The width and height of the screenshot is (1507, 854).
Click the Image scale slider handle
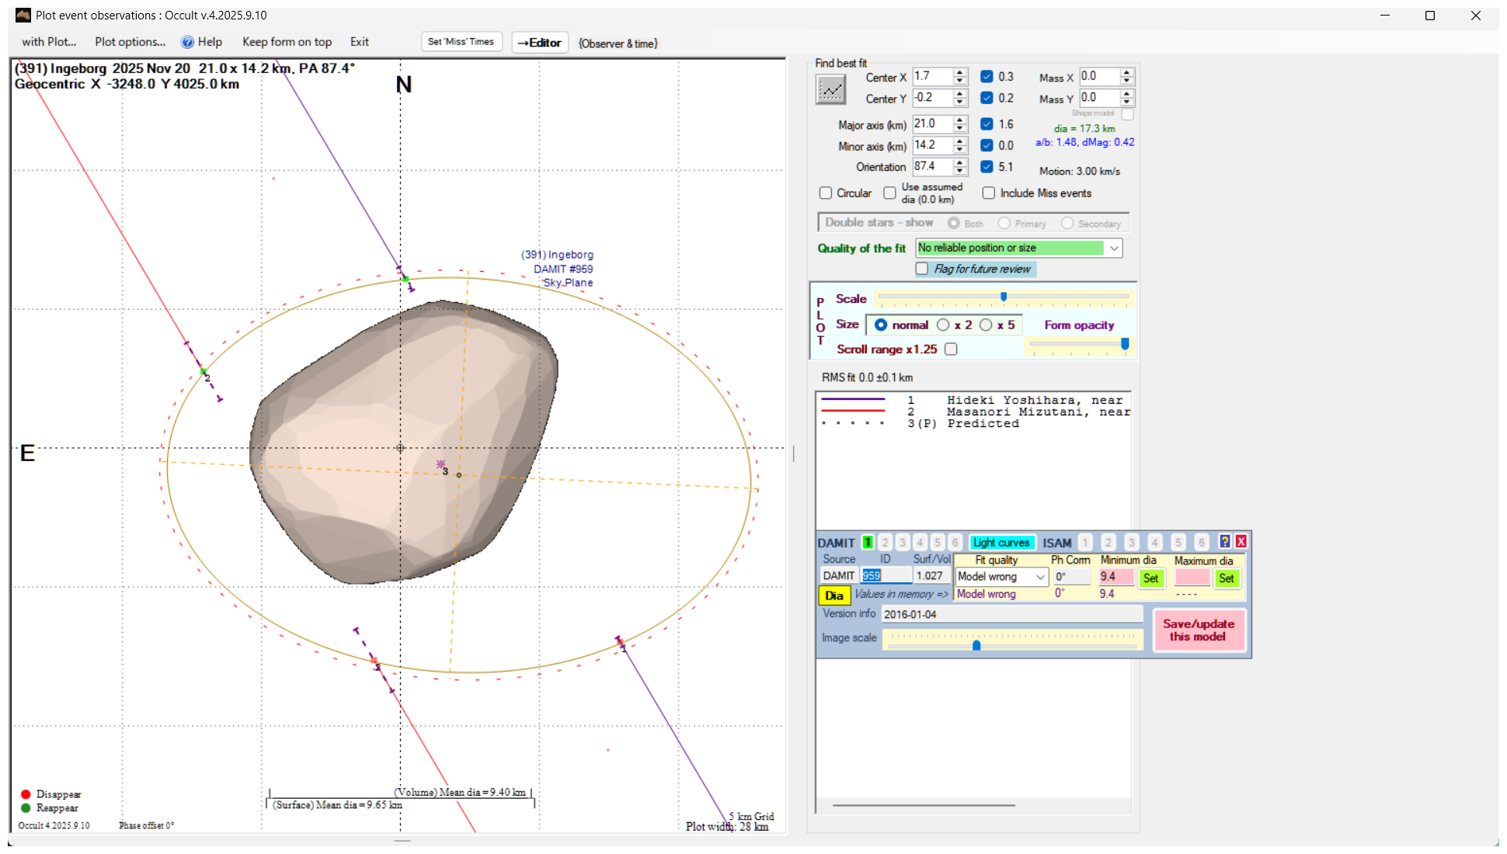point(976,645)
